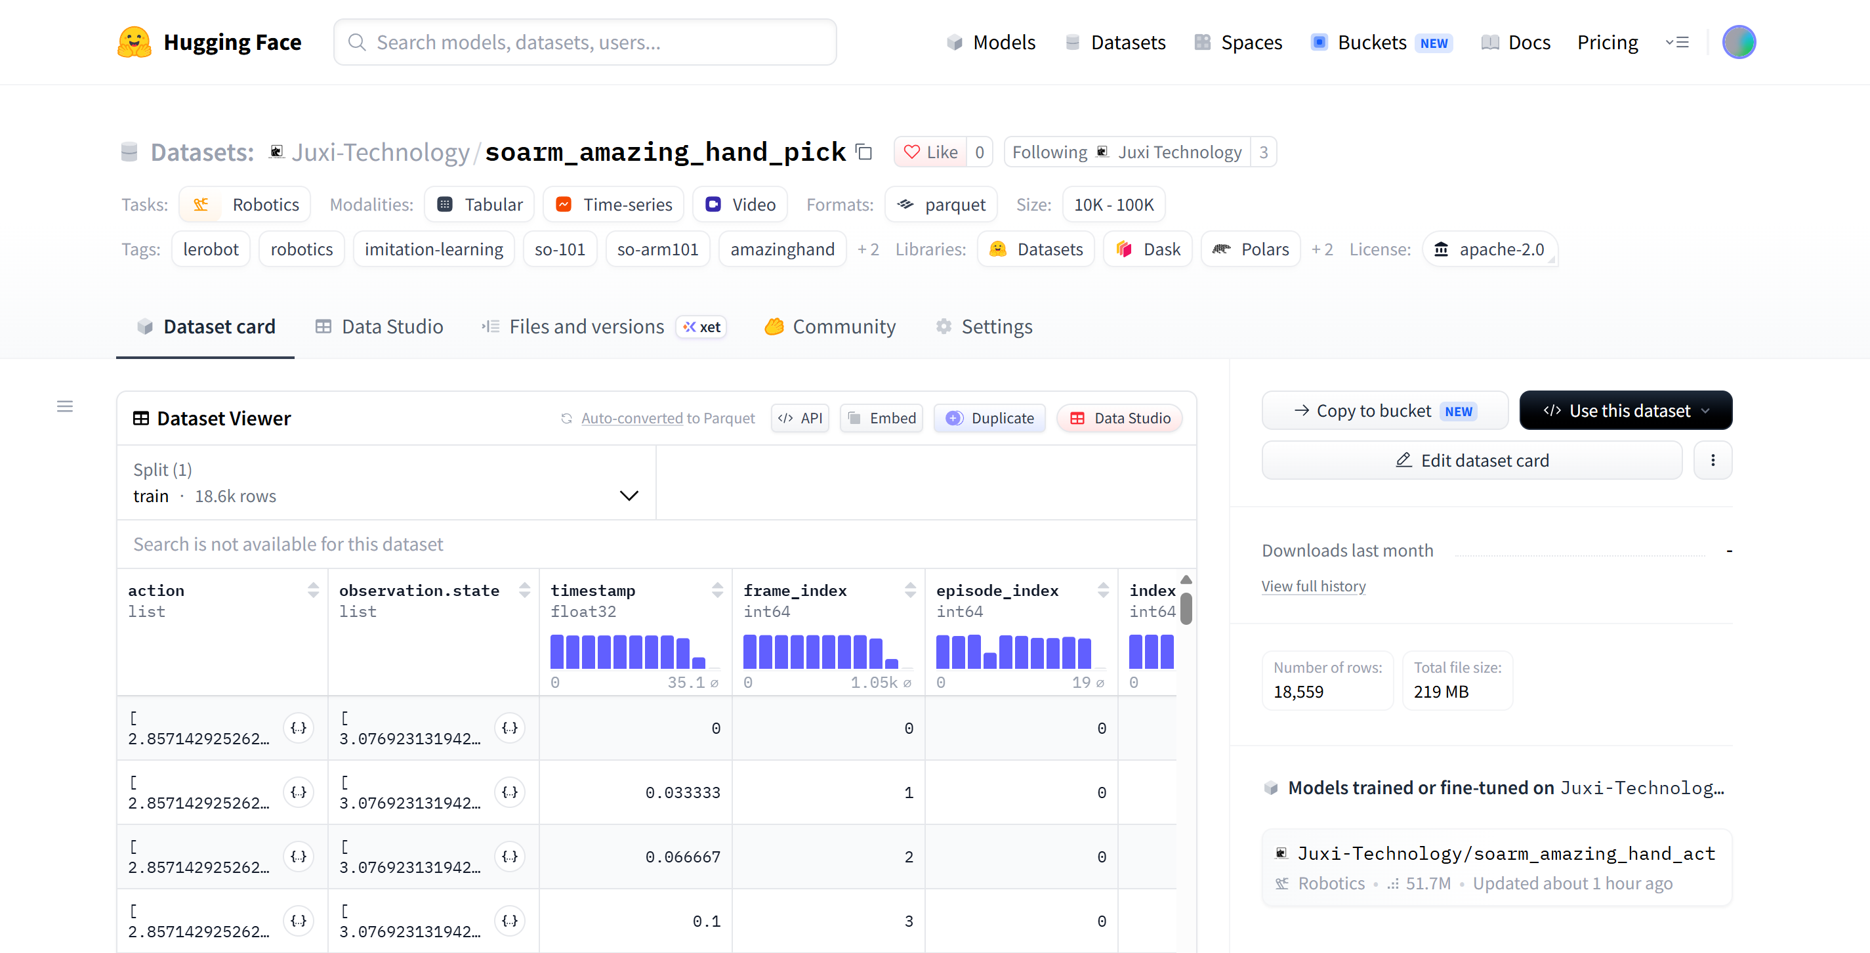The width and height of the screenshot is (1870, 953).
Task: Select the lerobot tag
Action: [x=211, y=249]
